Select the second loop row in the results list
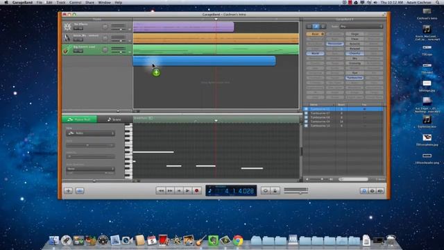This screenshot has width=444, height=250. point(343,113)
